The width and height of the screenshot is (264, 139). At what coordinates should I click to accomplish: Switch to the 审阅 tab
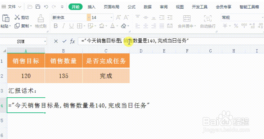coord(164,7)
